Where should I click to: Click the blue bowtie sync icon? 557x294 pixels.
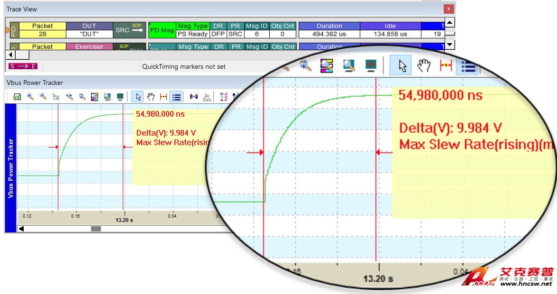pyautogui.click(x=193, y=97)
